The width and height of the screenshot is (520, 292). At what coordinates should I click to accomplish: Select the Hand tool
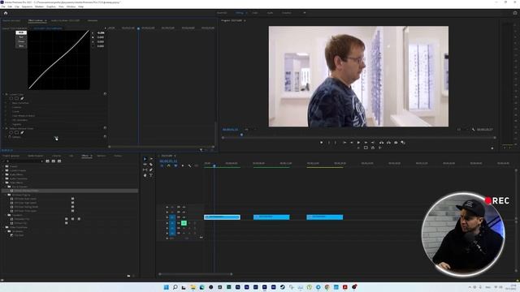coord(145,175)
